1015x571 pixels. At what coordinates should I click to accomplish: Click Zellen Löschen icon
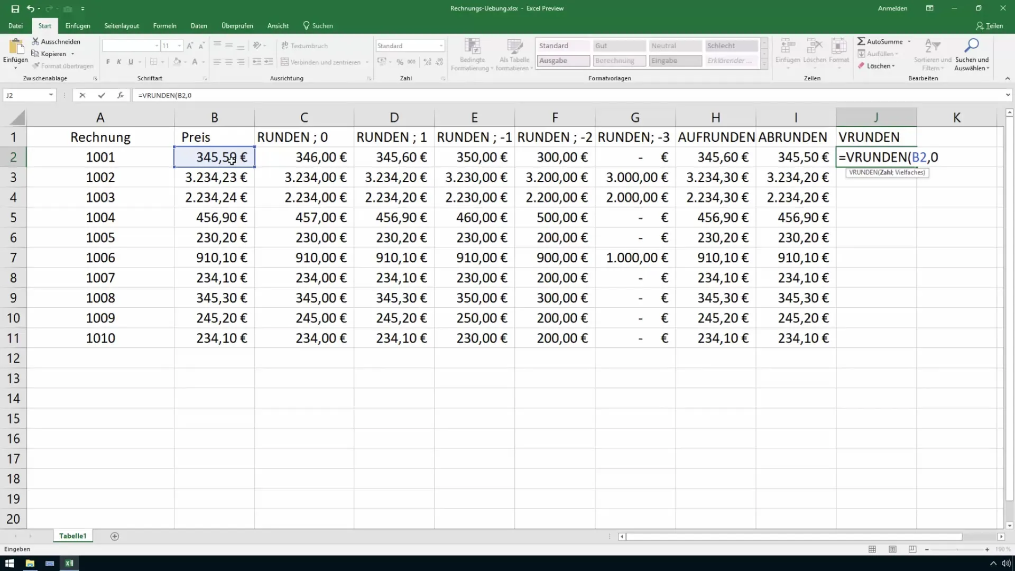[814, 46]
